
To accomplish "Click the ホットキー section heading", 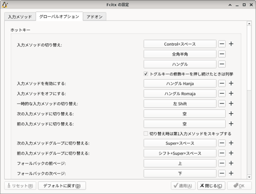I will 21,30.
